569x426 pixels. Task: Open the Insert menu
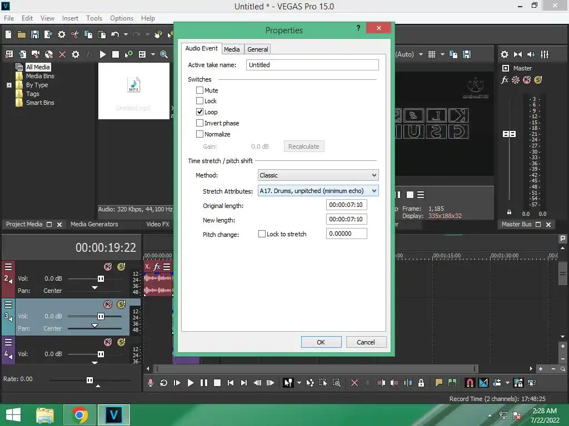tap(70, 18)
